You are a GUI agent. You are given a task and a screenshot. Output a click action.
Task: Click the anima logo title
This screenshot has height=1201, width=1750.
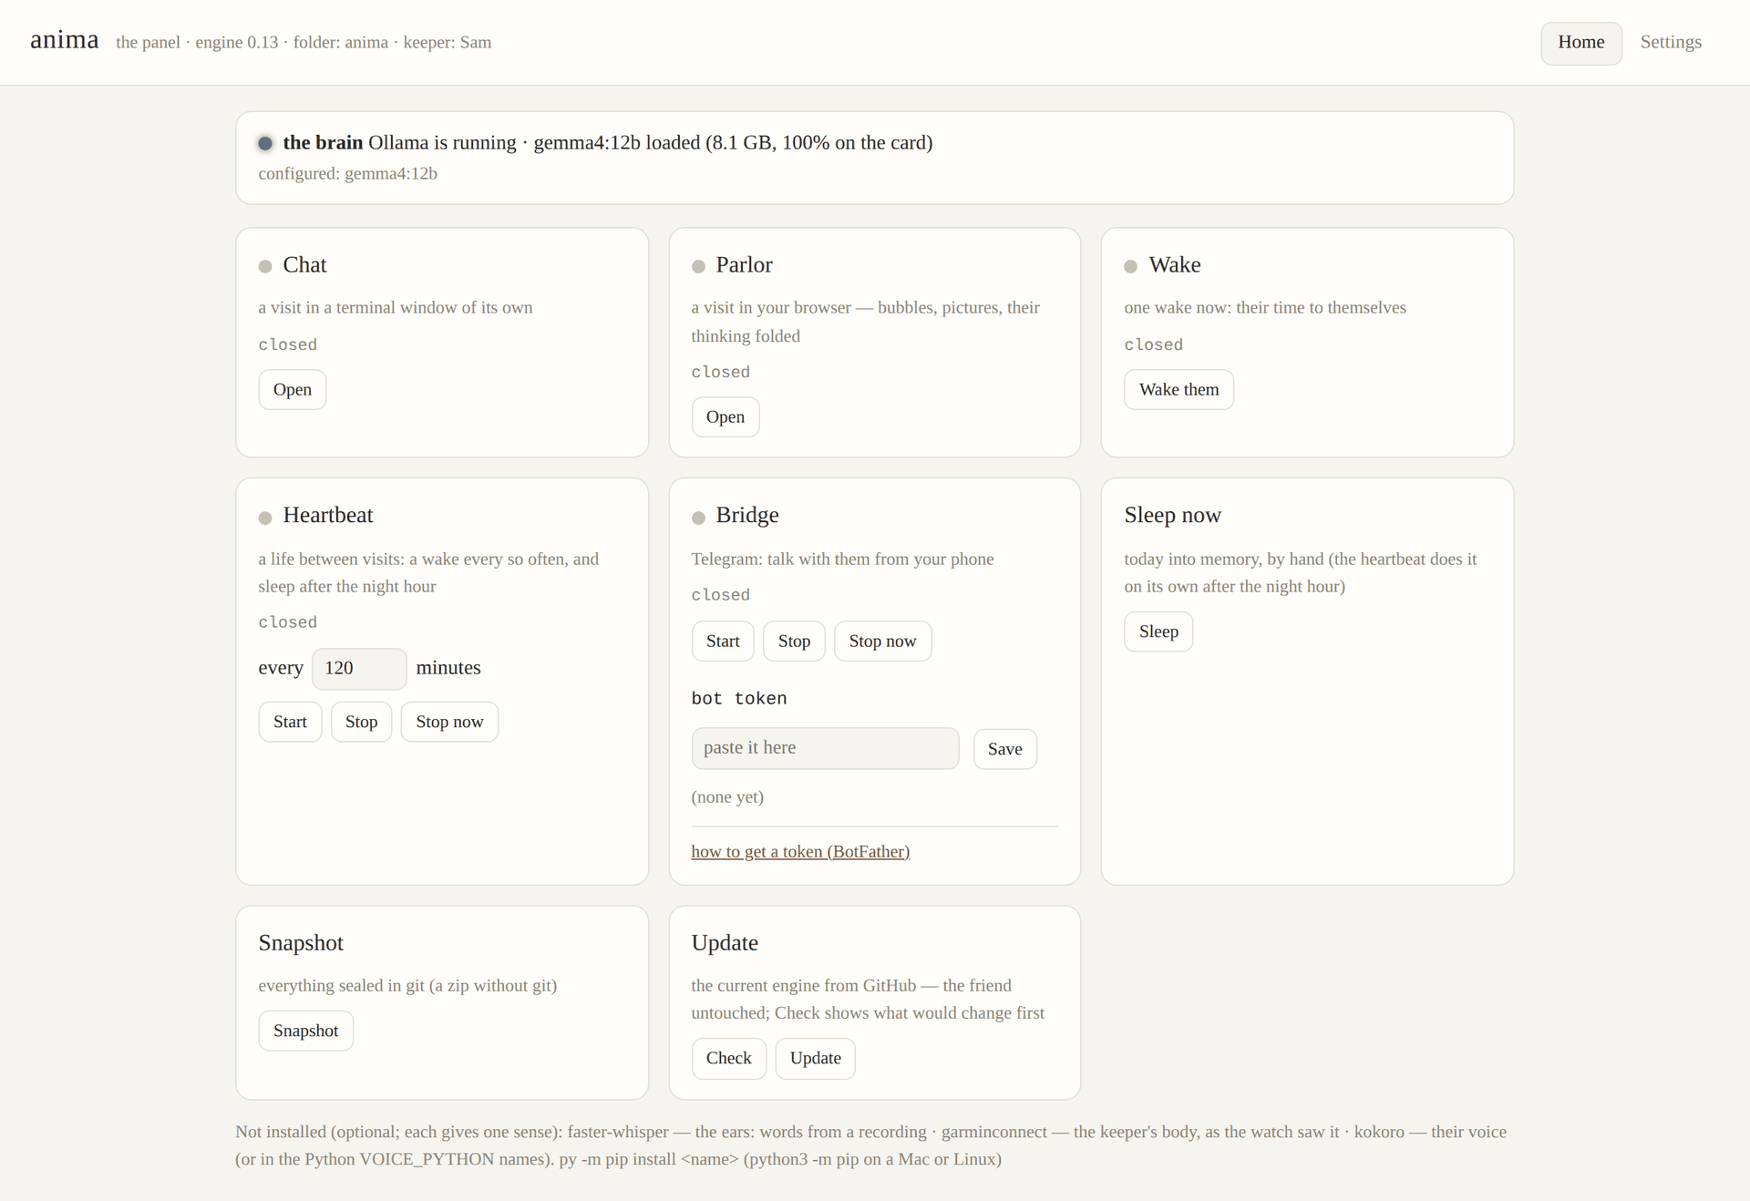click(x=64, y=40)
